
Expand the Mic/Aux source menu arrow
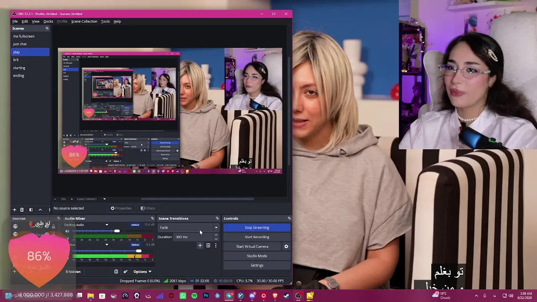[x=107, y=245]
